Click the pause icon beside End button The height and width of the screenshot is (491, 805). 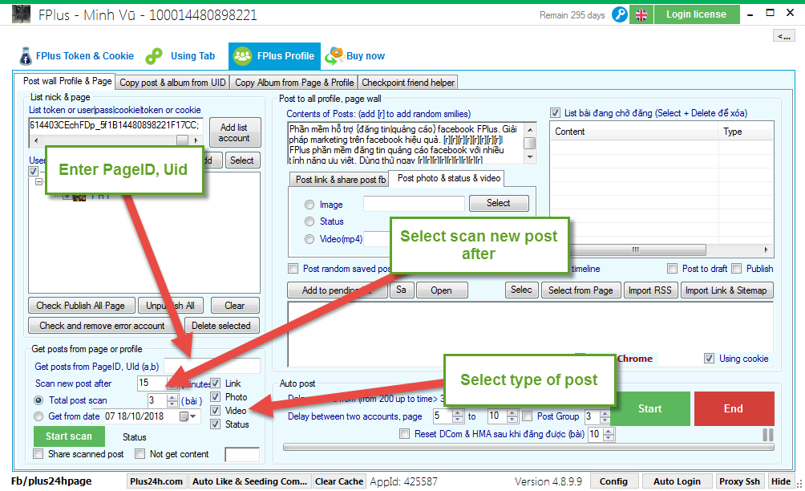[767, 435]
